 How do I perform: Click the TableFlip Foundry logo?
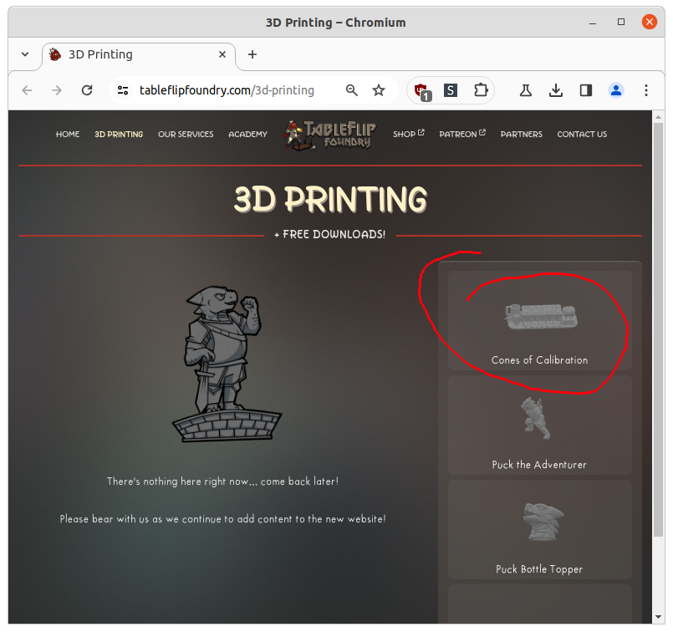click(329, 135)
